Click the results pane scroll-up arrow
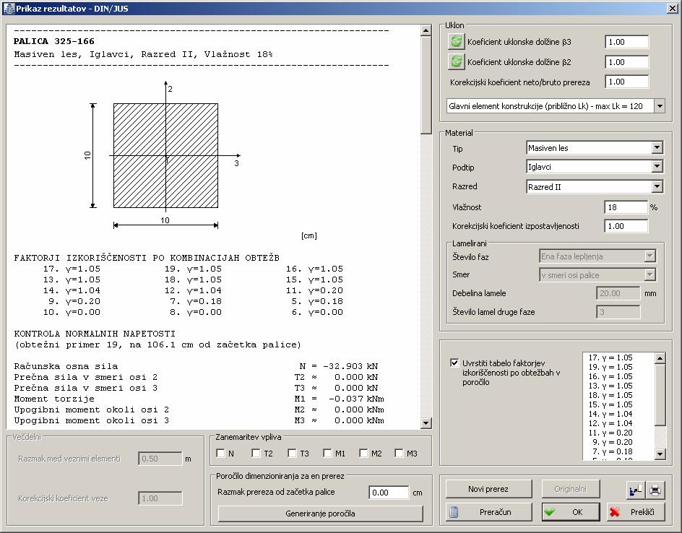 [426, 30]
